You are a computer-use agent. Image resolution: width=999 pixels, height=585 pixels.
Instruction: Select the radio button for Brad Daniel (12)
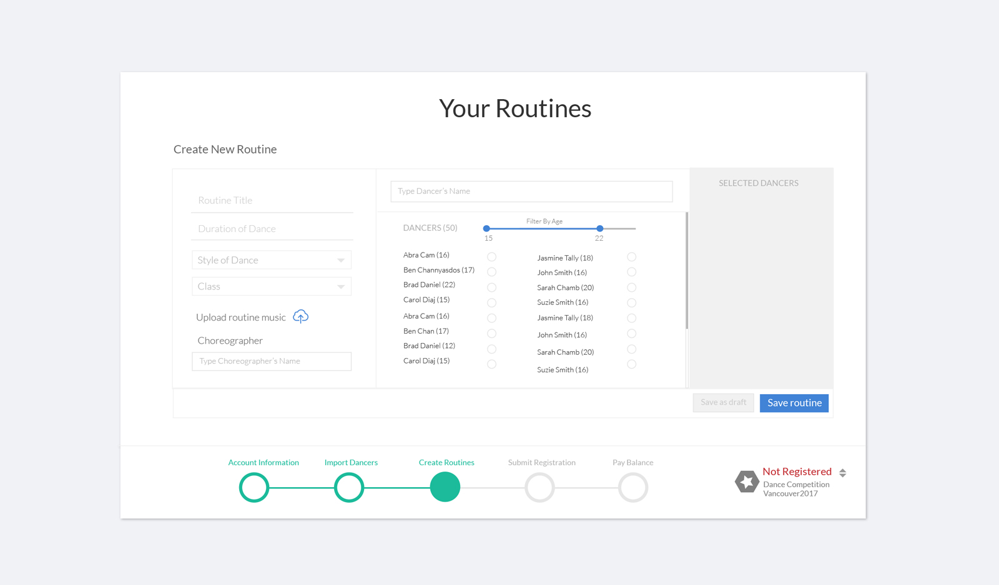pyautogui.click(x=491, y=349)
